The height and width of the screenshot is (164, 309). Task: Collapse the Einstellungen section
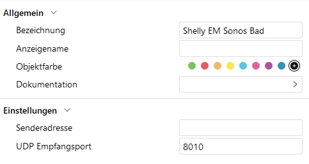67,110
